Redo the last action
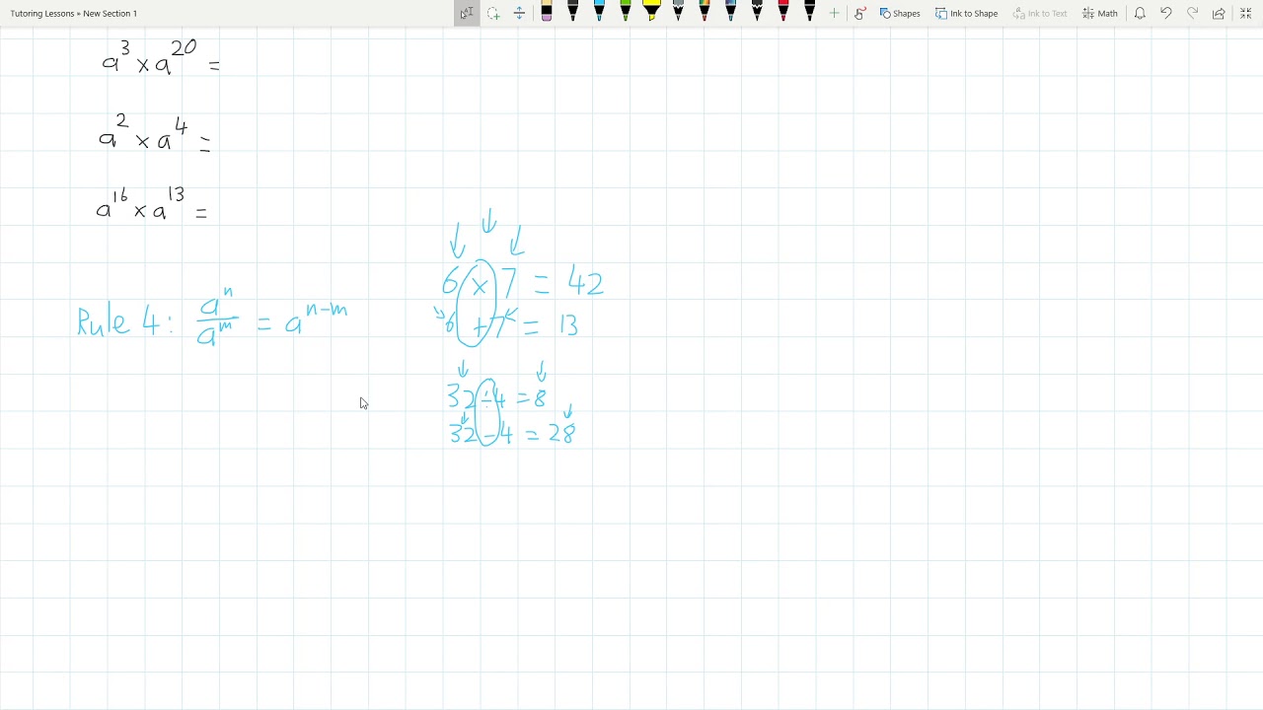The width and height of the screenshot is (1263, 710). coord(1193,13)
